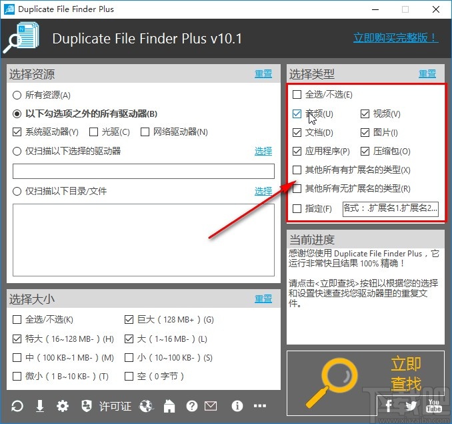
Task: Click 重置 in 选择大小 panel
Action: click(x=263, y=298)
